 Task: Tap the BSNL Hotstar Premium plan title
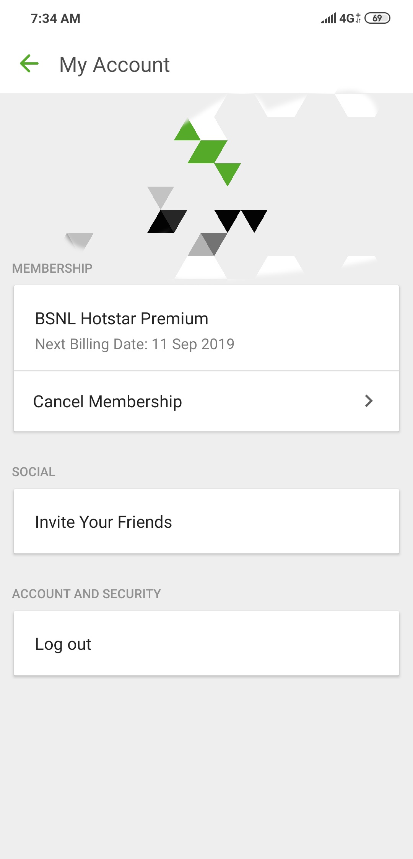pyautogui.click(x=122, y=319)
